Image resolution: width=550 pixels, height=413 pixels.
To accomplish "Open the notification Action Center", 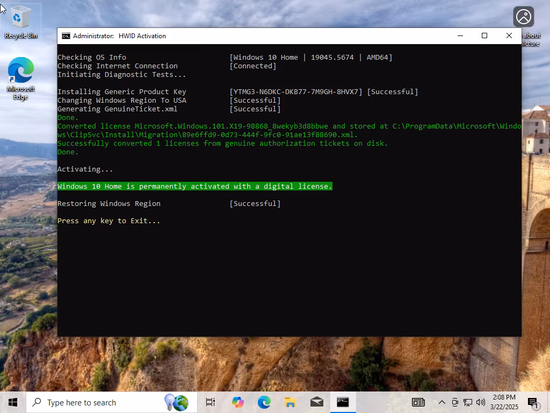I will click(533, 402).
